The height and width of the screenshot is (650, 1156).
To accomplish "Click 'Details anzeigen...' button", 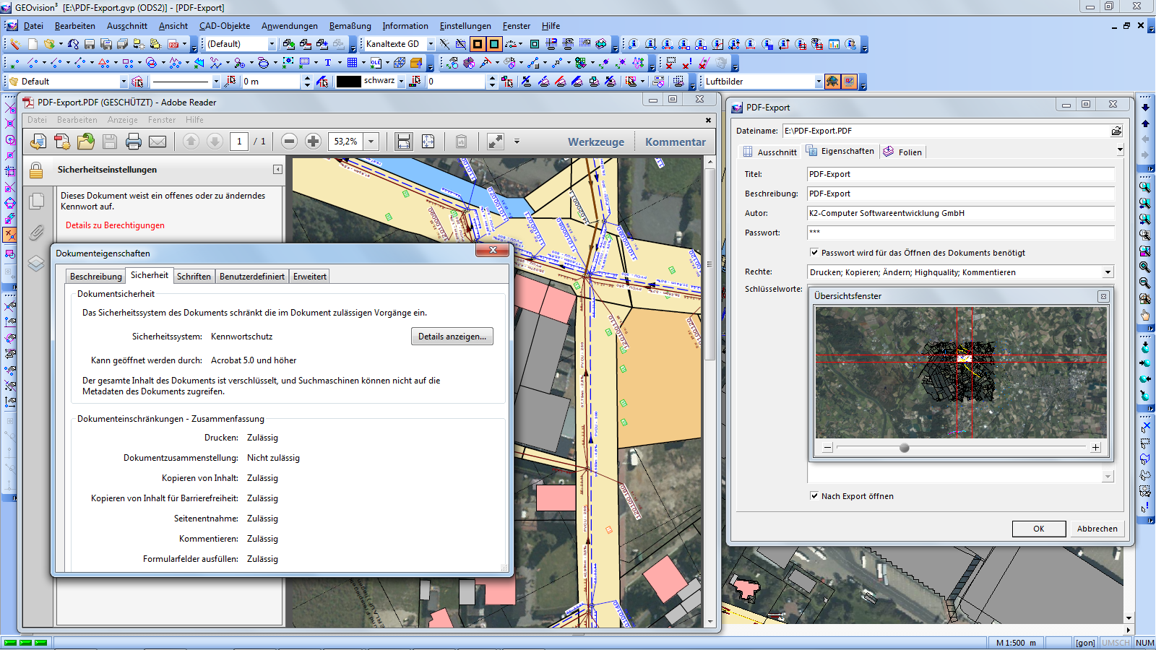I will coord(452,337).
